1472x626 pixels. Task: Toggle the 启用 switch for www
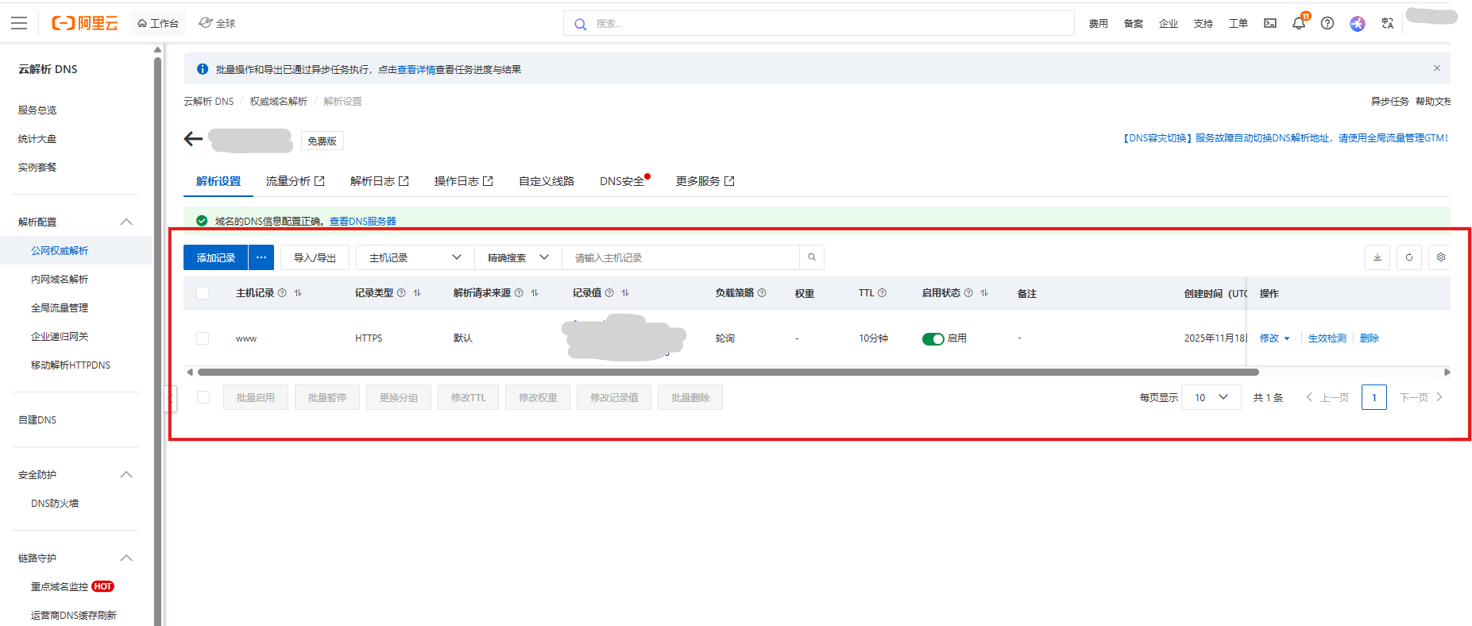click(933, 339)
